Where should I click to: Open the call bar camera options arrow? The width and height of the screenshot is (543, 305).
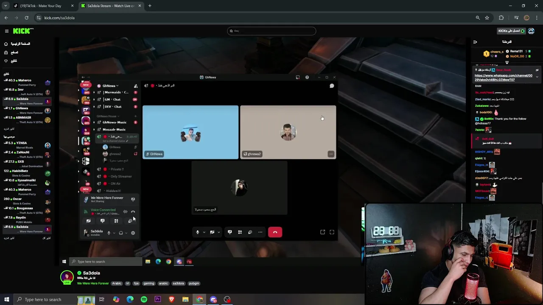[218, 232]
